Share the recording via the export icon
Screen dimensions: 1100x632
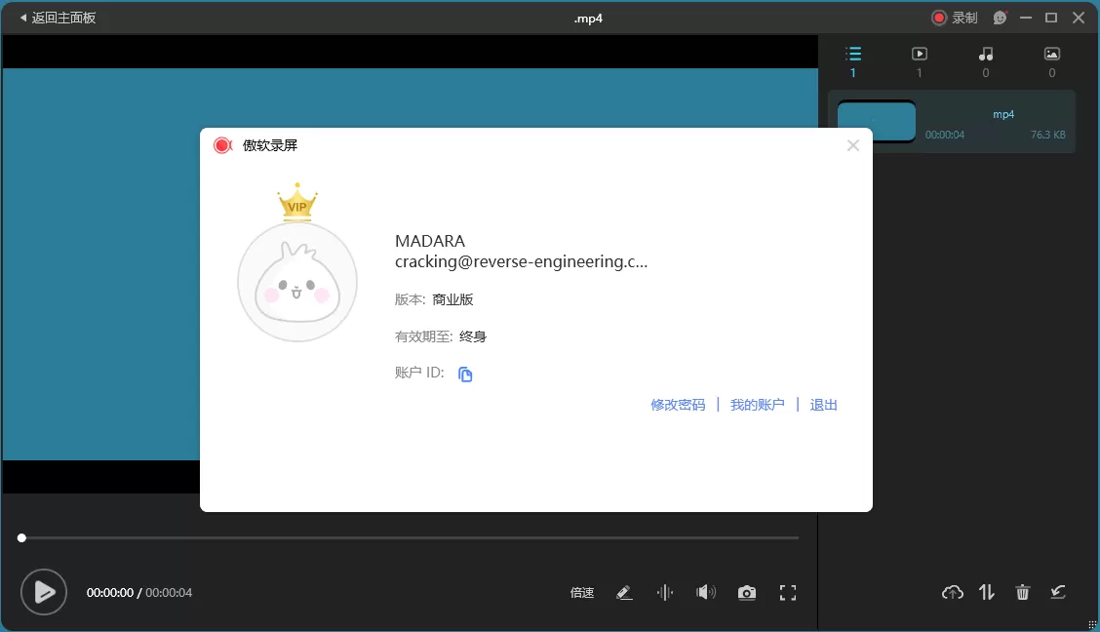(x=1058, y=592)
